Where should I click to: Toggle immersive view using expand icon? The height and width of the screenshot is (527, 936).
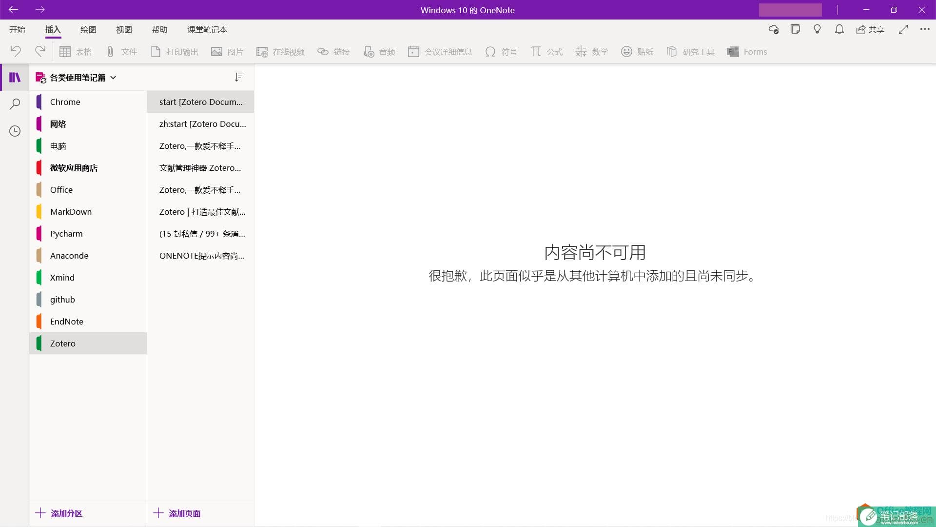coord(903,30)
